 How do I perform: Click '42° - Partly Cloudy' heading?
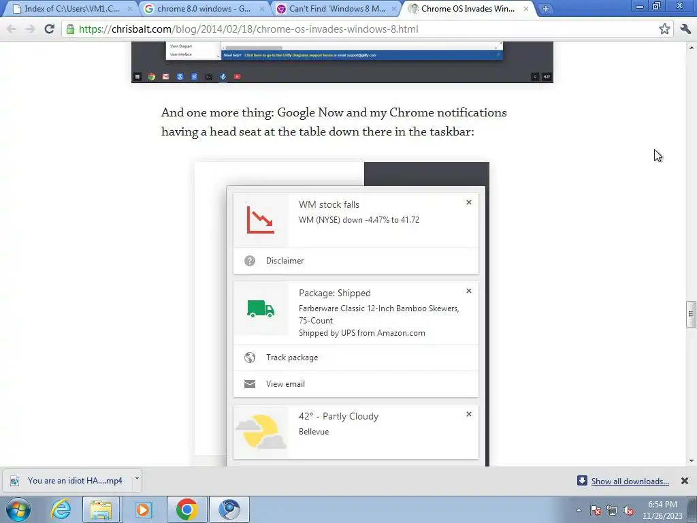(x=339, y=416)
